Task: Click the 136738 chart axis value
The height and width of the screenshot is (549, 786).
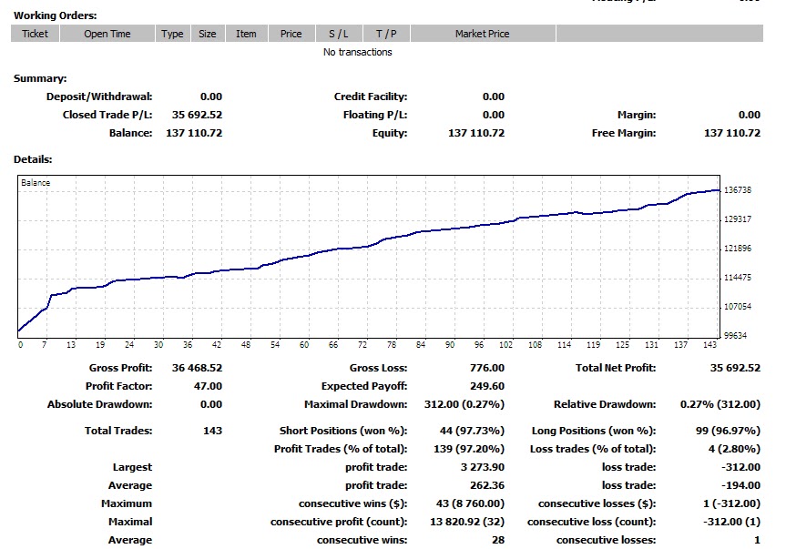Action: [x=738, y=190]
